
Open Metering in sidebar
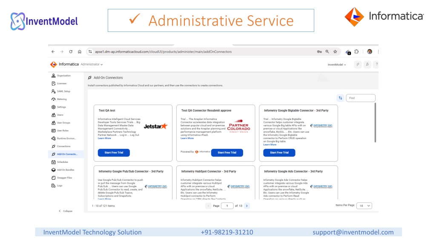[x=61, y=99]
